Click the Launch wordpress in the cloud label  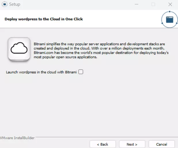point(41,72)
